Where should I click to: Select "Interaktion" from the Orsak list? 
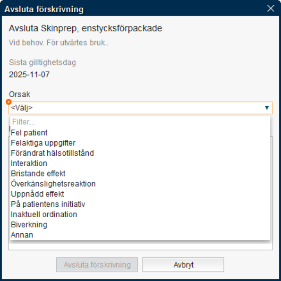pos(29,163)
